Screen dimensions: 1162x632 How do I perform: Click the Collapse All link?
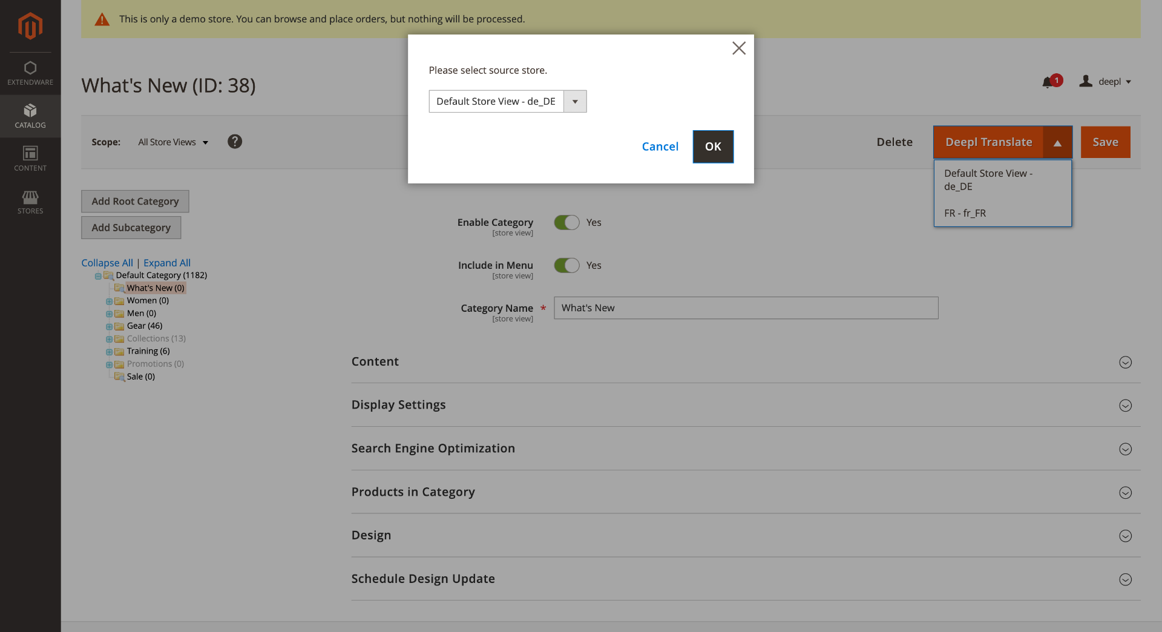(107, 263)
